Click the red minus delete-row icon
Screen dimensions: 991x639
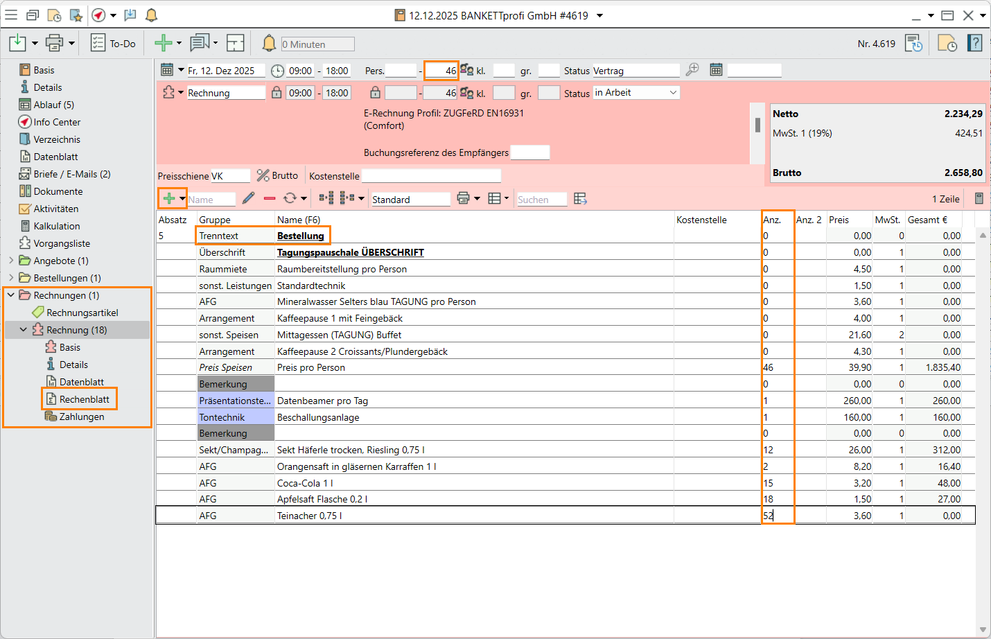(270, 199)
